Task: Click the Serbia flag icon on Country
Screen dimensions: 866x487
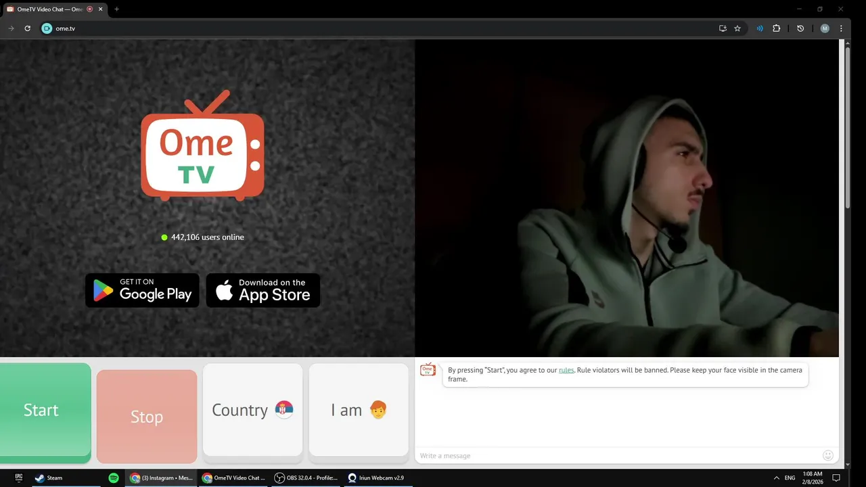Action: point(284,410)
